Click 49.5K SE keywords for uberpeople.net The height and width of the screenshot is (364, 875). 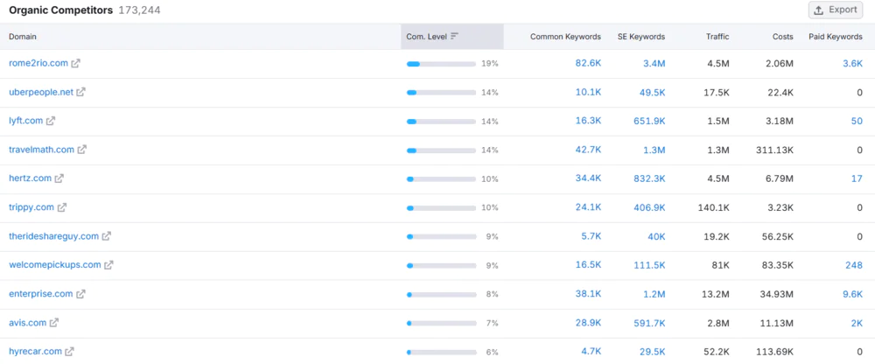(x=653, y=92)
